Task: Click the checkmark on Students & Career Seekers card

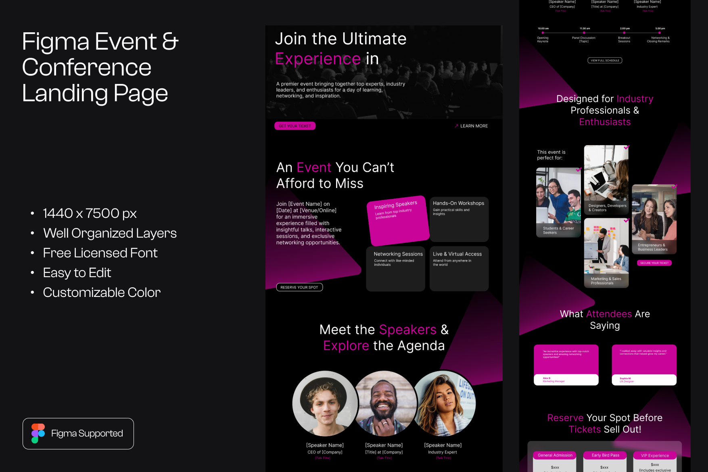Action: click(x=578, y=170)
